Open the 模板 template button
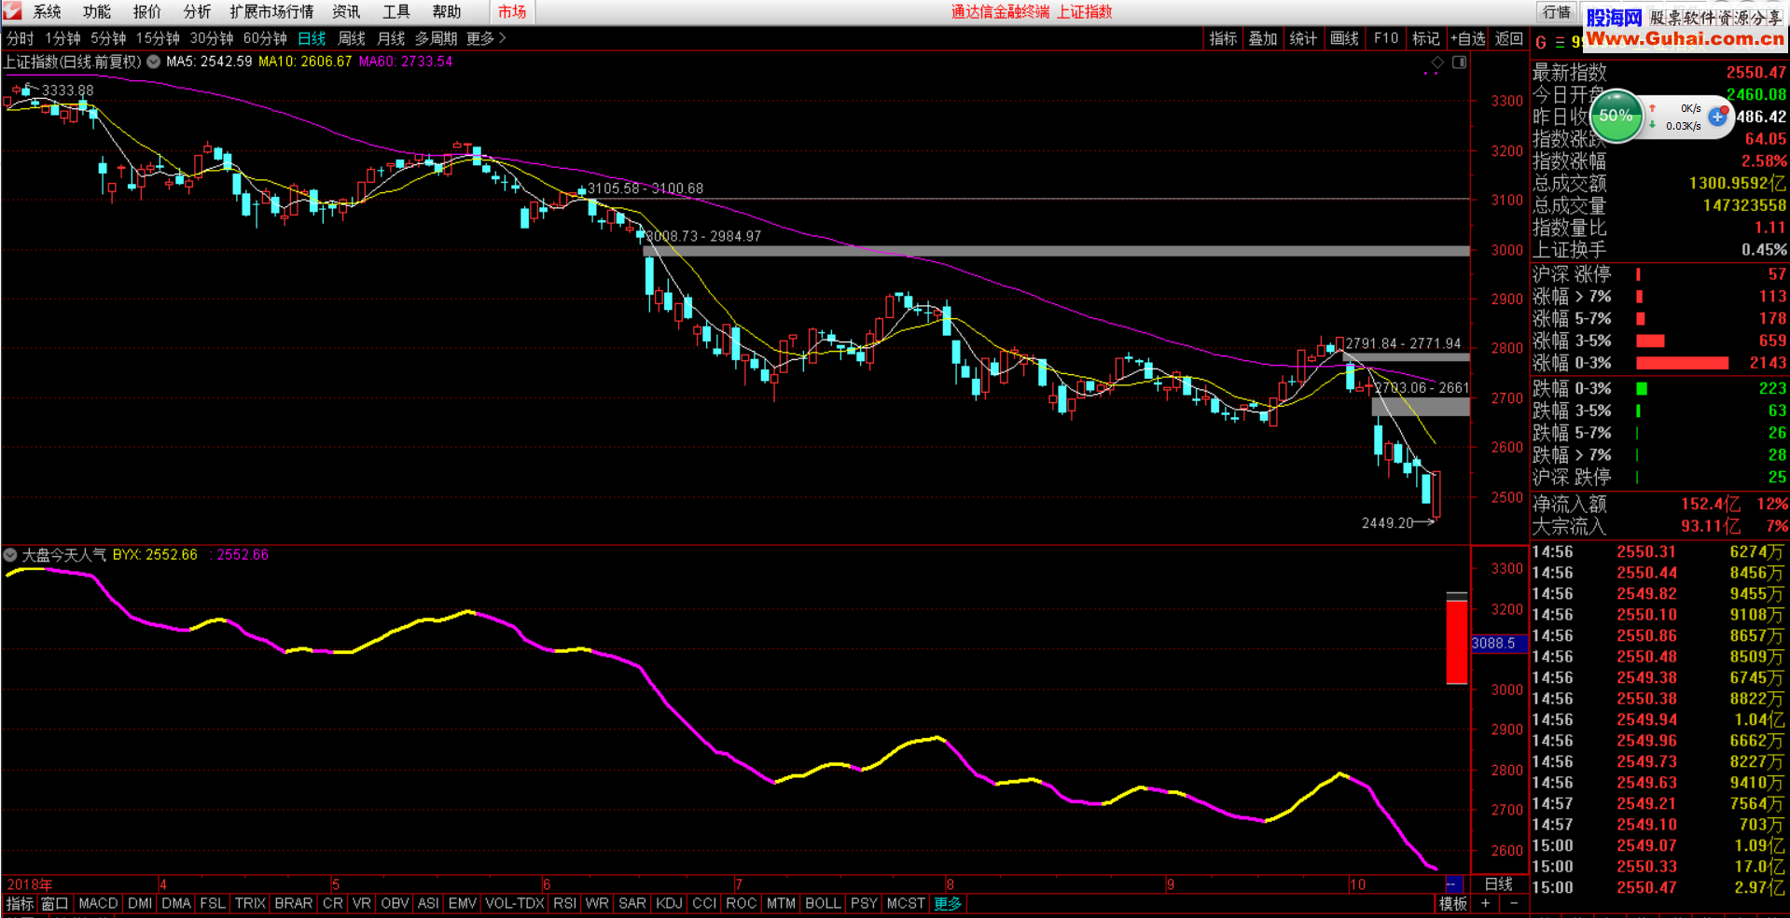 tap(1453, 903)
